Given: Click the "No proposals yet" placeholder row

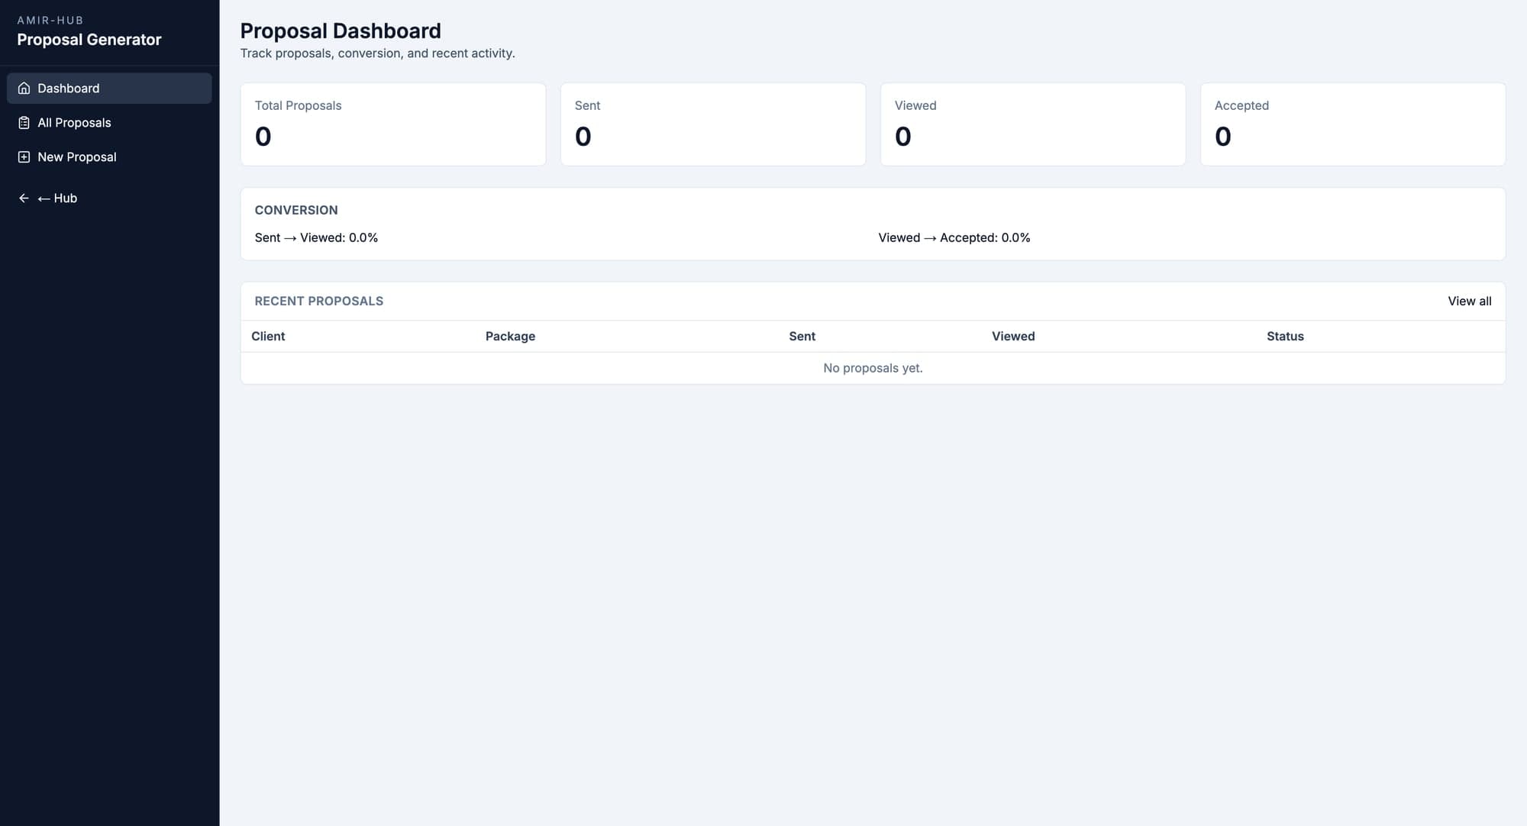Looking at the screenshot, I should click(872, 367).
